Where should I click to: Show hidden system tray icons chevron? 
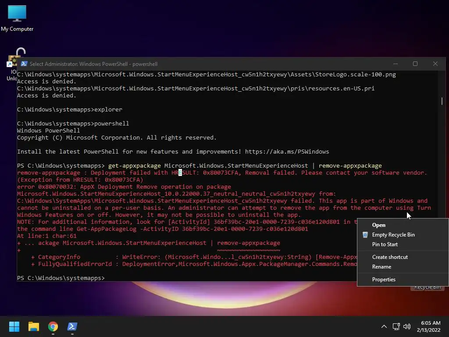(x=384, y=326)
